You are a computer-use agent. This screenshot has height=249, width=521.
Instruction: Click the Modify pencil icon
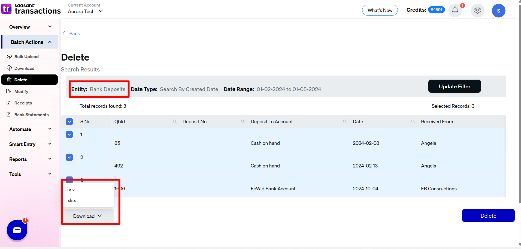(9, 91)
